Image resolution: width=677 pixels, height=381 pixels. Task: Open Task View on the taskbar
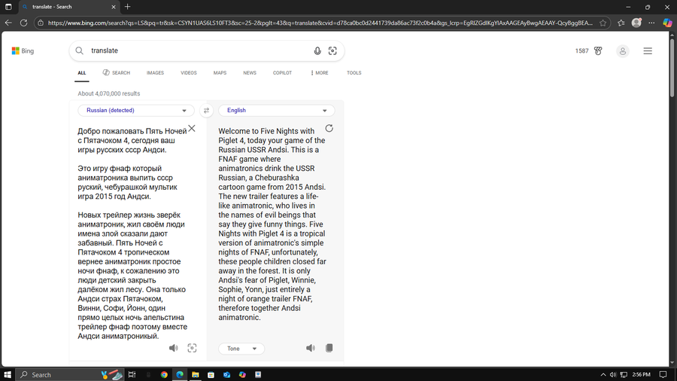pos(132,374)
